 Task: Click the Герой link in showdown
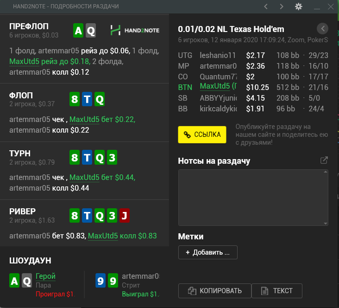46,276
